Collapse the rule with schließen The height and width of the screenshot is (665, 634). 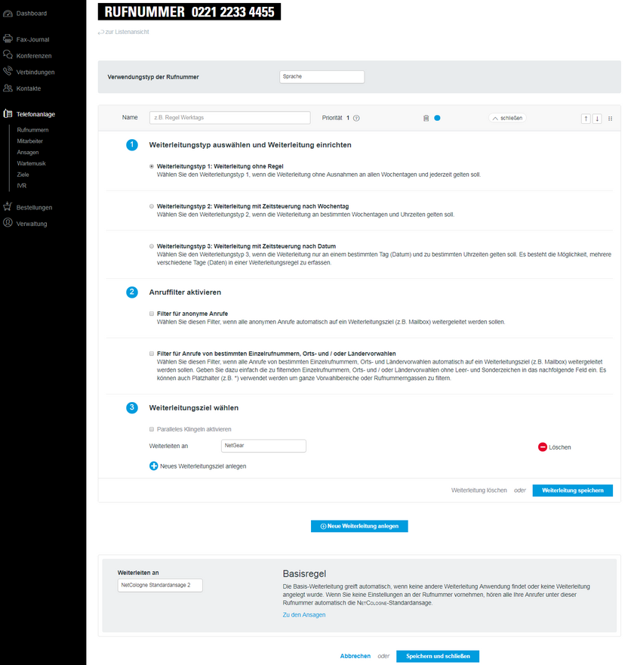(x=506, y=118)
